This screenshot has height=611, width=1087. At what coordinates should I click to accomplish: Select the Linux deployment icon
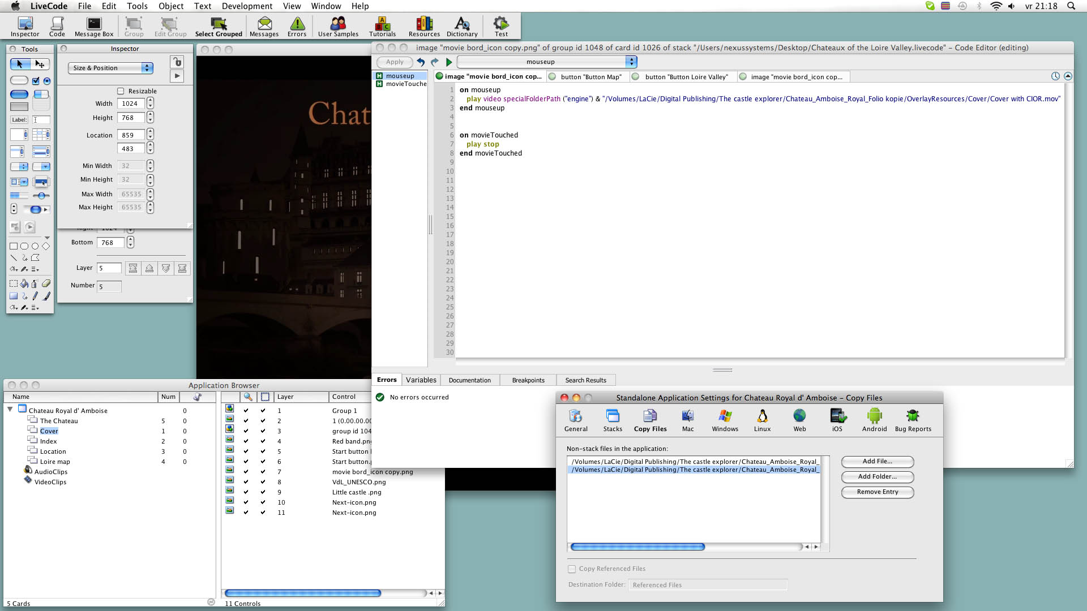(762, 420)
